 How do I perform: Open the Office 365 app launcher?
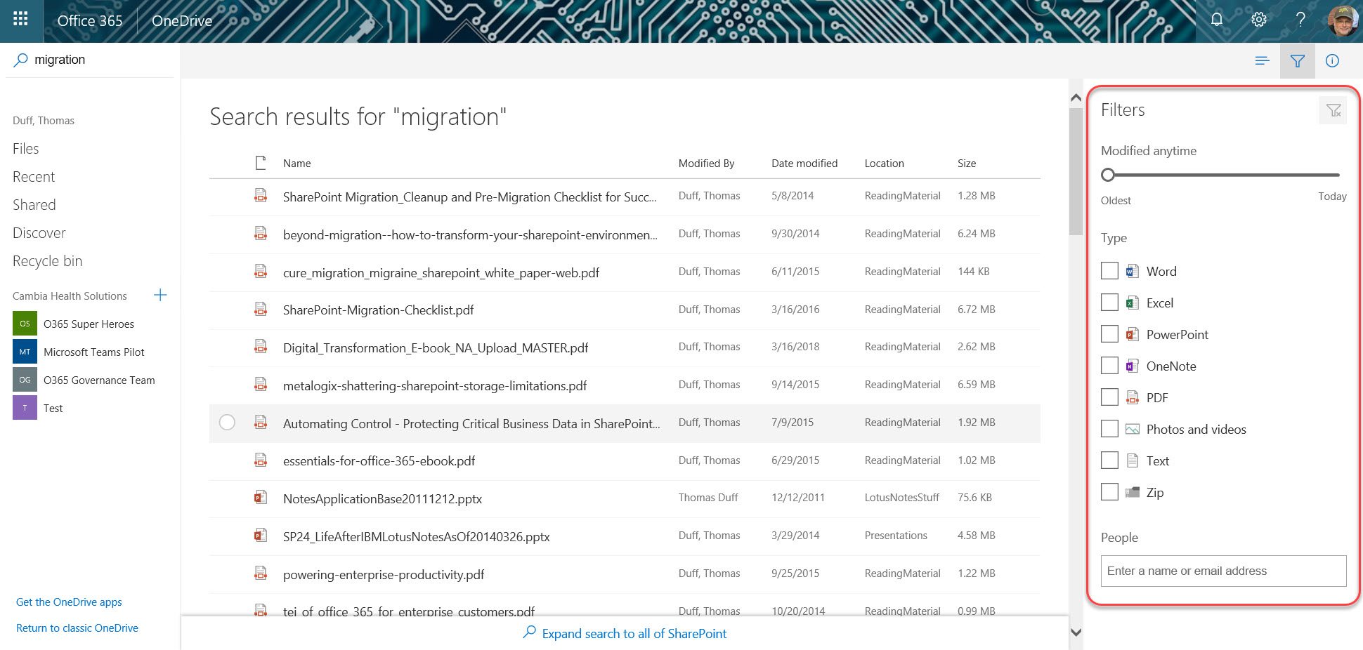pyautogui.click(x=20, y=20)
